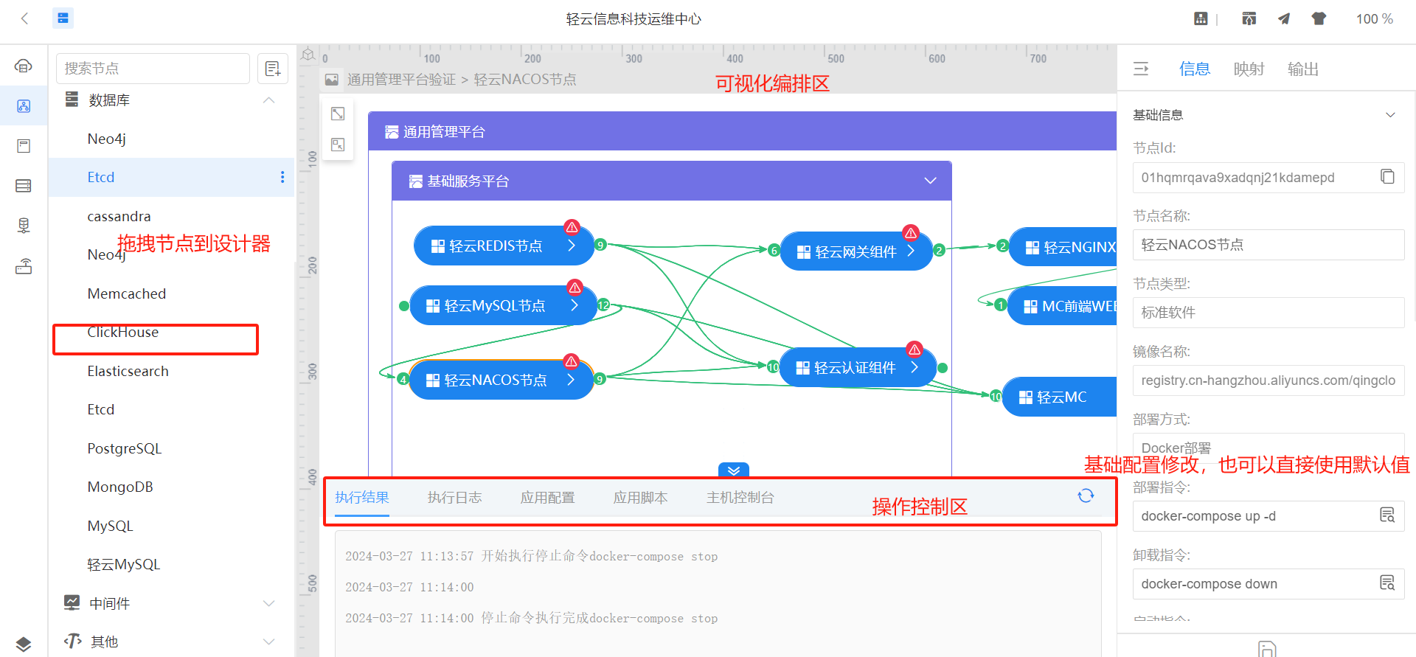
Task: Click the ruler corner origin icon
Action: [x=308, y=55]
